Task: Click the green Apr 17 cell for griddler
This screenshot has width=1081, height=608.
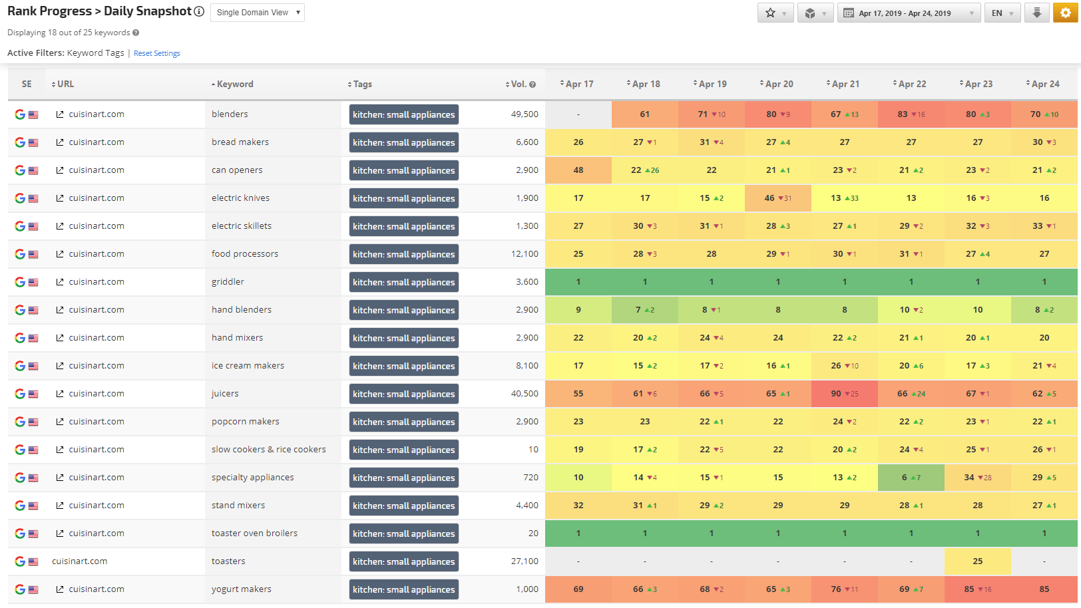Action: pos(578,282)
